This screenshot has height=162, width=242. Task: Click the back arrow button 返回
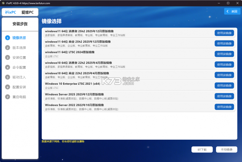click(232, 11)
